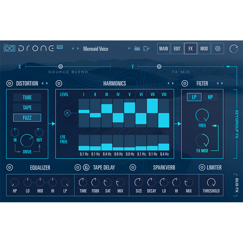The image size is (243, 243).
Task: Click Filter previous arrow
Action: [x=217, y=83]
